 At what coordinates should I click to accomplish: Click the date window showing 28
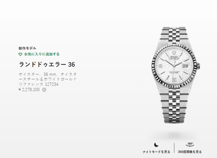(186, 66)
